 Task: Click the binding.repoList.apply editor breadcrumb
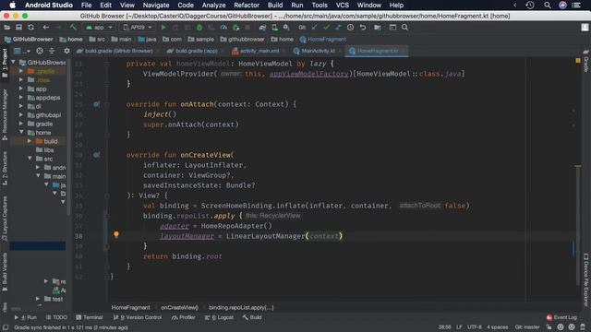[x=241, y=307]
